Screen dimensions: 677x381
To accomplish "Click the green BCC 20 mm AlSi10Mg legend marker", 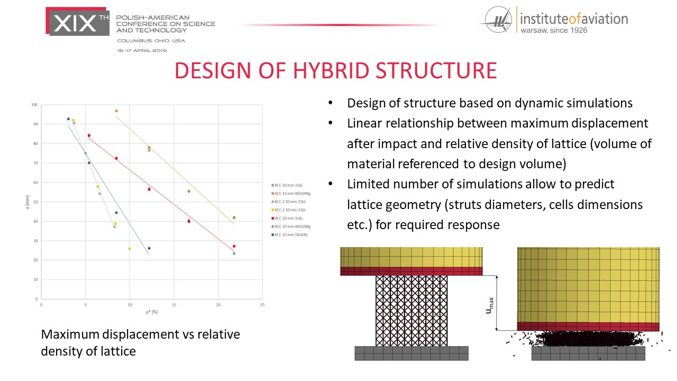I will tap(272, 226).
